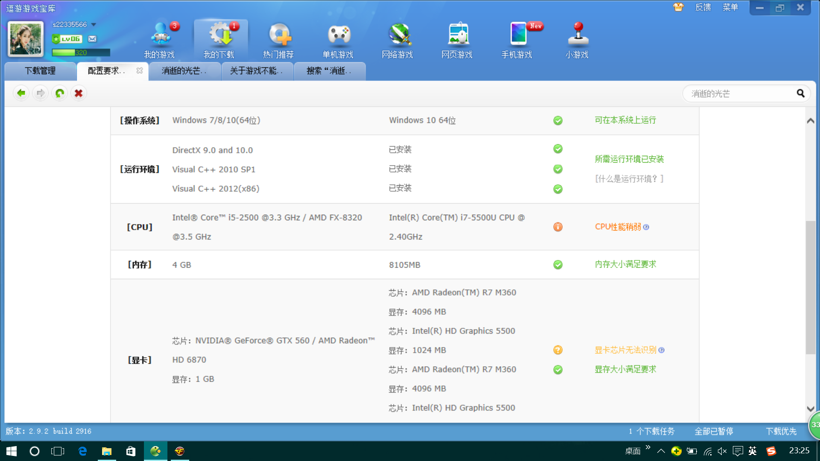Open 热门推荐 section

pyautogui.click(x=278, y=41)
